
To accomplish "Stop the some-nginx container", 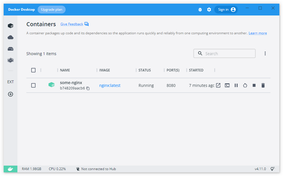I will pyautogui.click(x=254, y=85).
